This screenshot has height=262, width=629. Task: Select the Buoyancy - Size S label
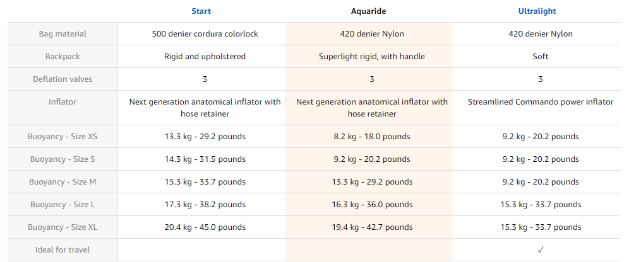tap(63, 159)
